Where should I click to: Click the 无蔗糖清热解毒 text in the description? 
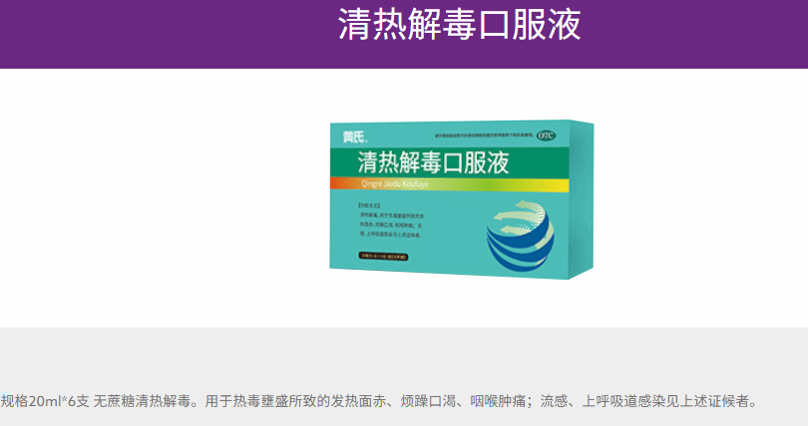(143, 401)
